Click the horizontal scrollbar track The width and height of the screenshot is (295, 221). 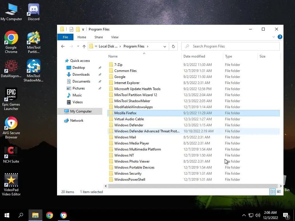[193, 186]
